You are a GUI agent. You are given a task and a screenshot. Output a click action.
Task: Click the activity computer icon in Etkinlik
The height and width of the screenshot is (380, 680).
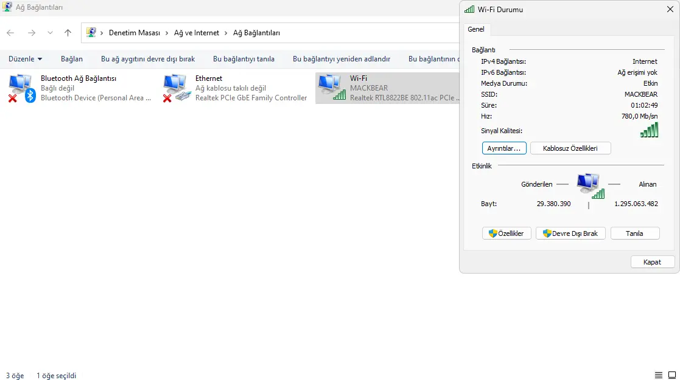click(591, 186)
